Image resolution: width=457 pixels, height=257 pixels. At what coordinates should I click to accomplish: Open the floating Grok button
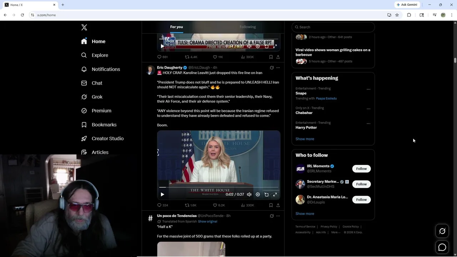click(x=442, y=231)
